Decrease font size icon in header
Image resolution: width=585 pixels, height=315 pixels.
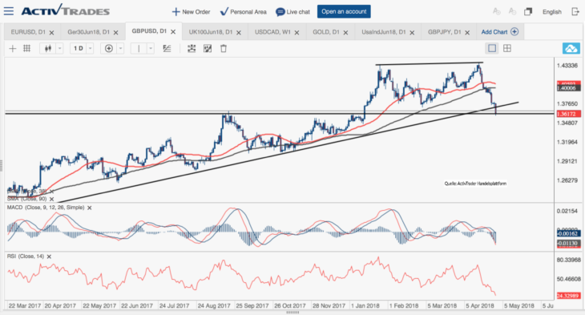pos(512,11)
